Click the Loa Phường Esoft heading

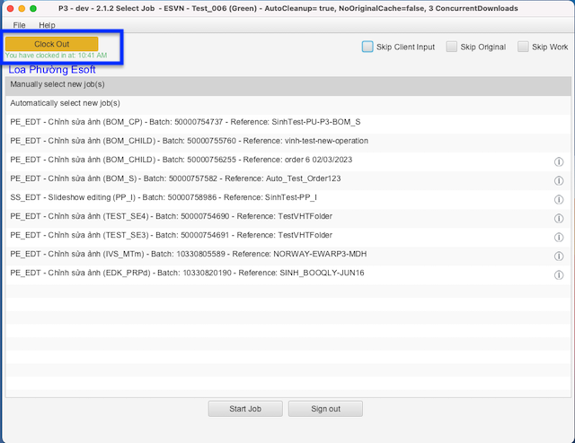[52, 70]
